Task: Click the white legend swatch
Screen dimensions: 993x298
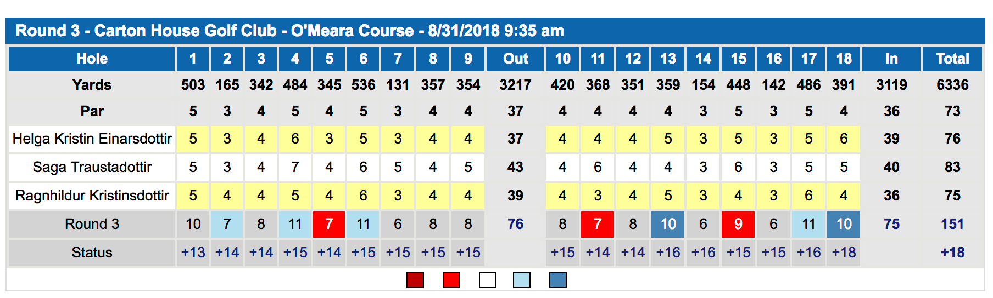Action: click(x=488, y=280)
